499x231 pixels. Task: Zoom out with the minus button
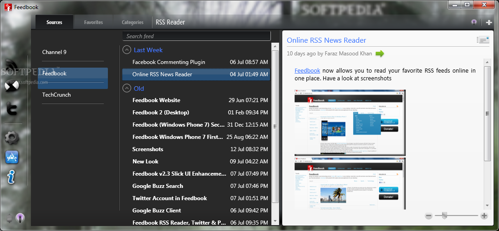(429, 216)
